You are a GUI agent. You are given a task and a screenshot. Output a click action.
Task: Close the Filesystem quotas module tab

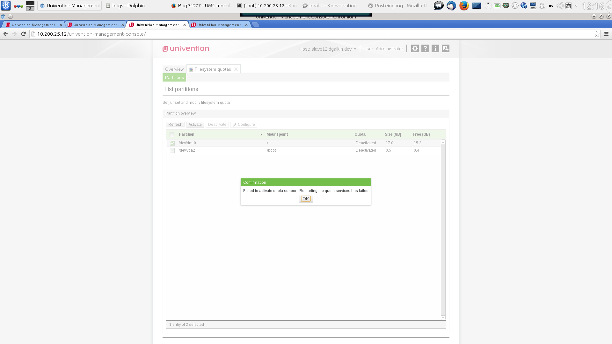tap(236, 69)
